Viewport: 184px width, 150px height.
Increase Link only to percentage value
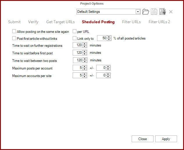pyautogui.click(x=109, y=37)
